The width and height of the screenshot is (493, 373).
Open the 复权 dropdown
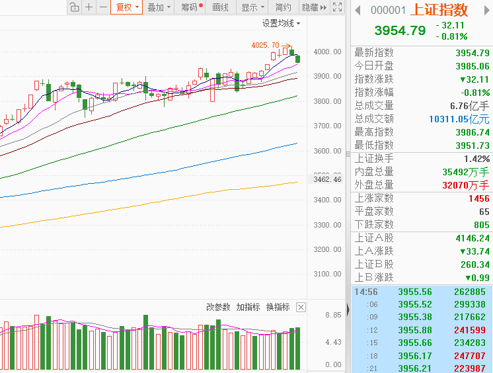[x=128, y=7]
